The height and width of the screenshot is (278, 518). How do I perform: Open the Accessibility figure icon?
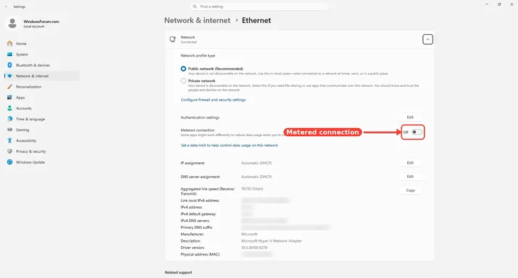(9, 140)
